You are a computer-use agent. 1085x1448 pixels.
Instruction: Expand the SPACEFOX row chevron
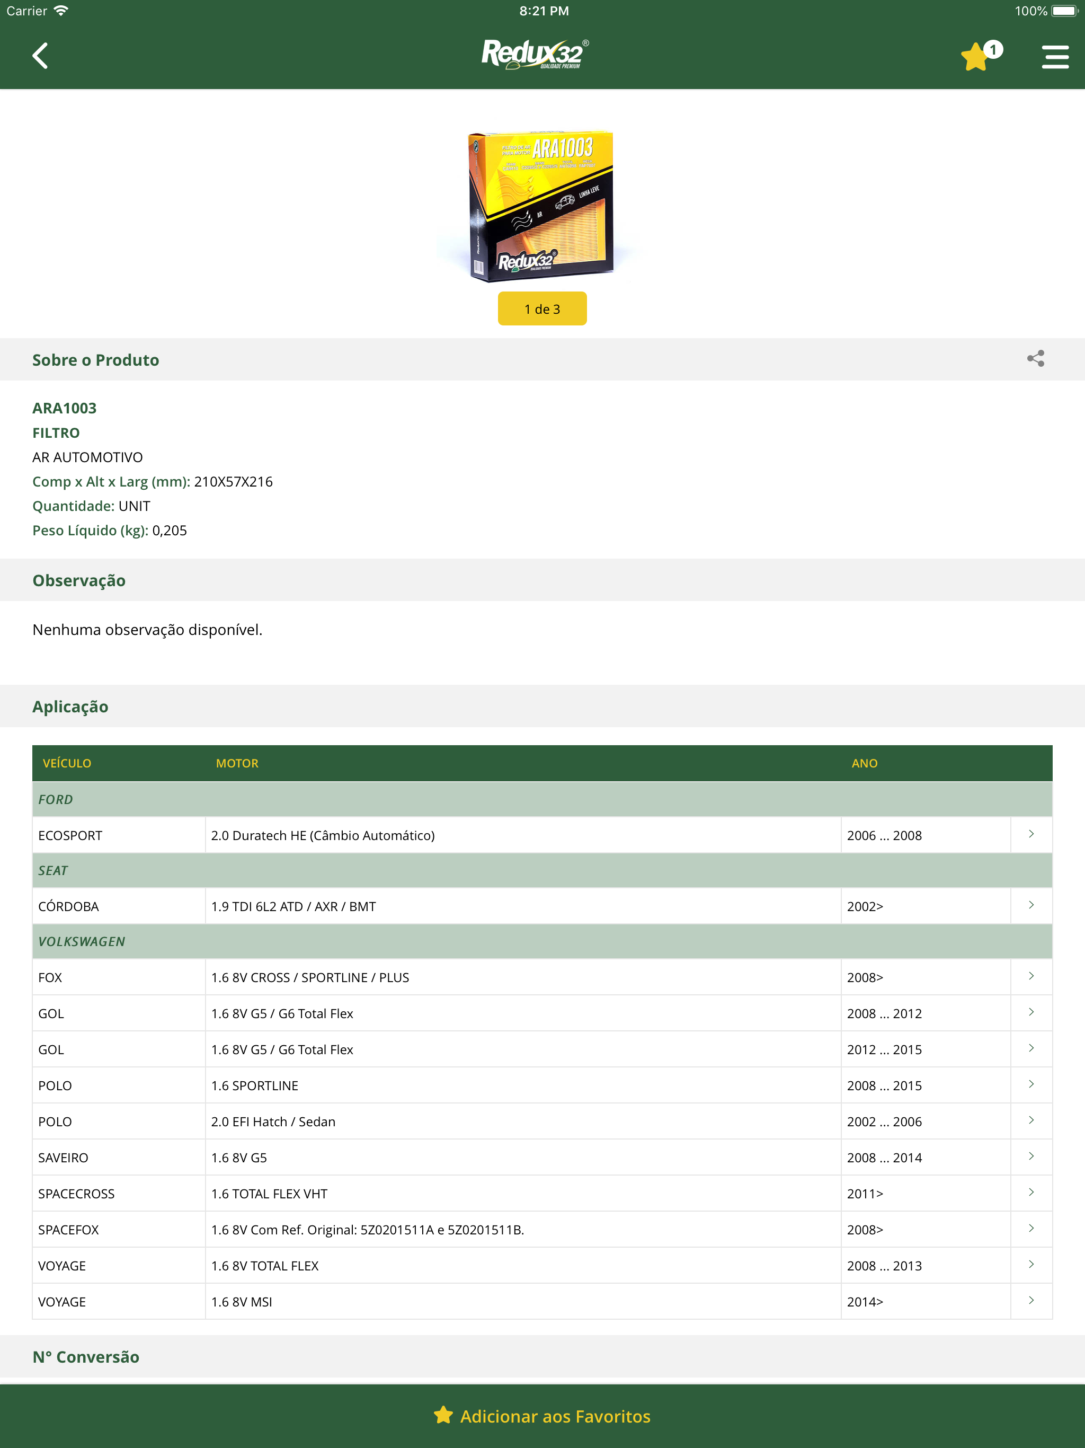point(1031,1228)
